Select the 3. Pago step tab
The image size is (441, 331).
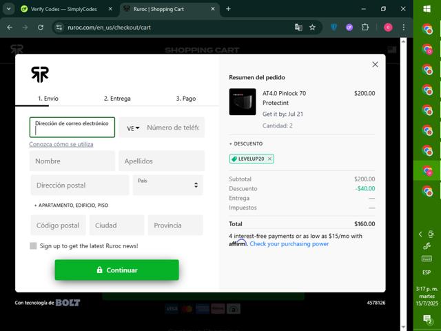tap(186, 99)
